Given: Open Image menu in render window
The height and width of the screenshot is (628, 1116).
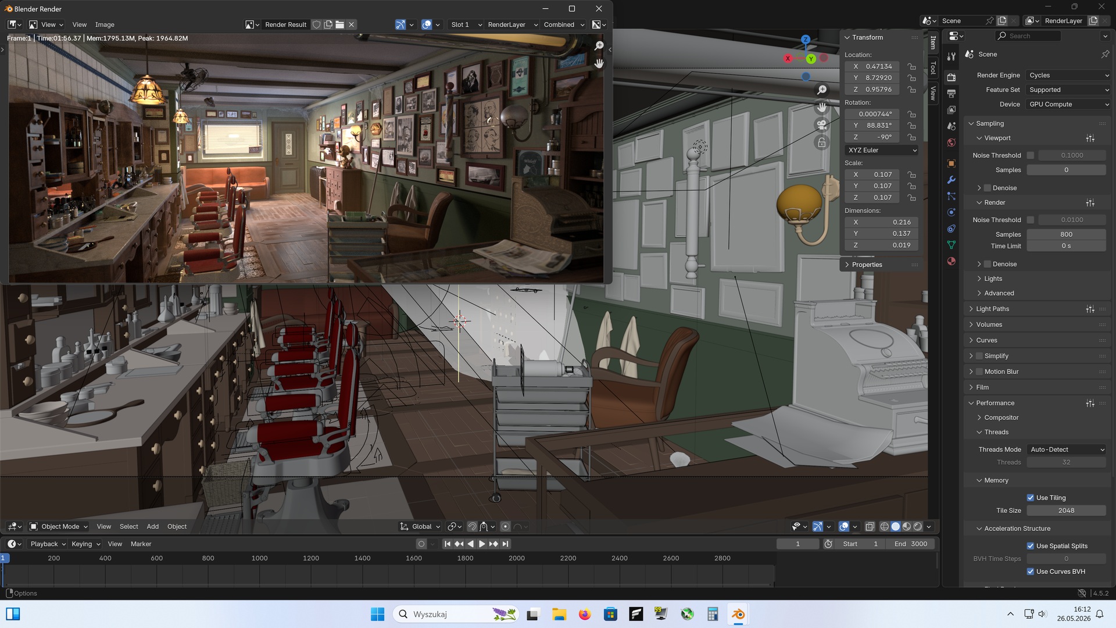Looking at the screenshot, I should [105, 24].
